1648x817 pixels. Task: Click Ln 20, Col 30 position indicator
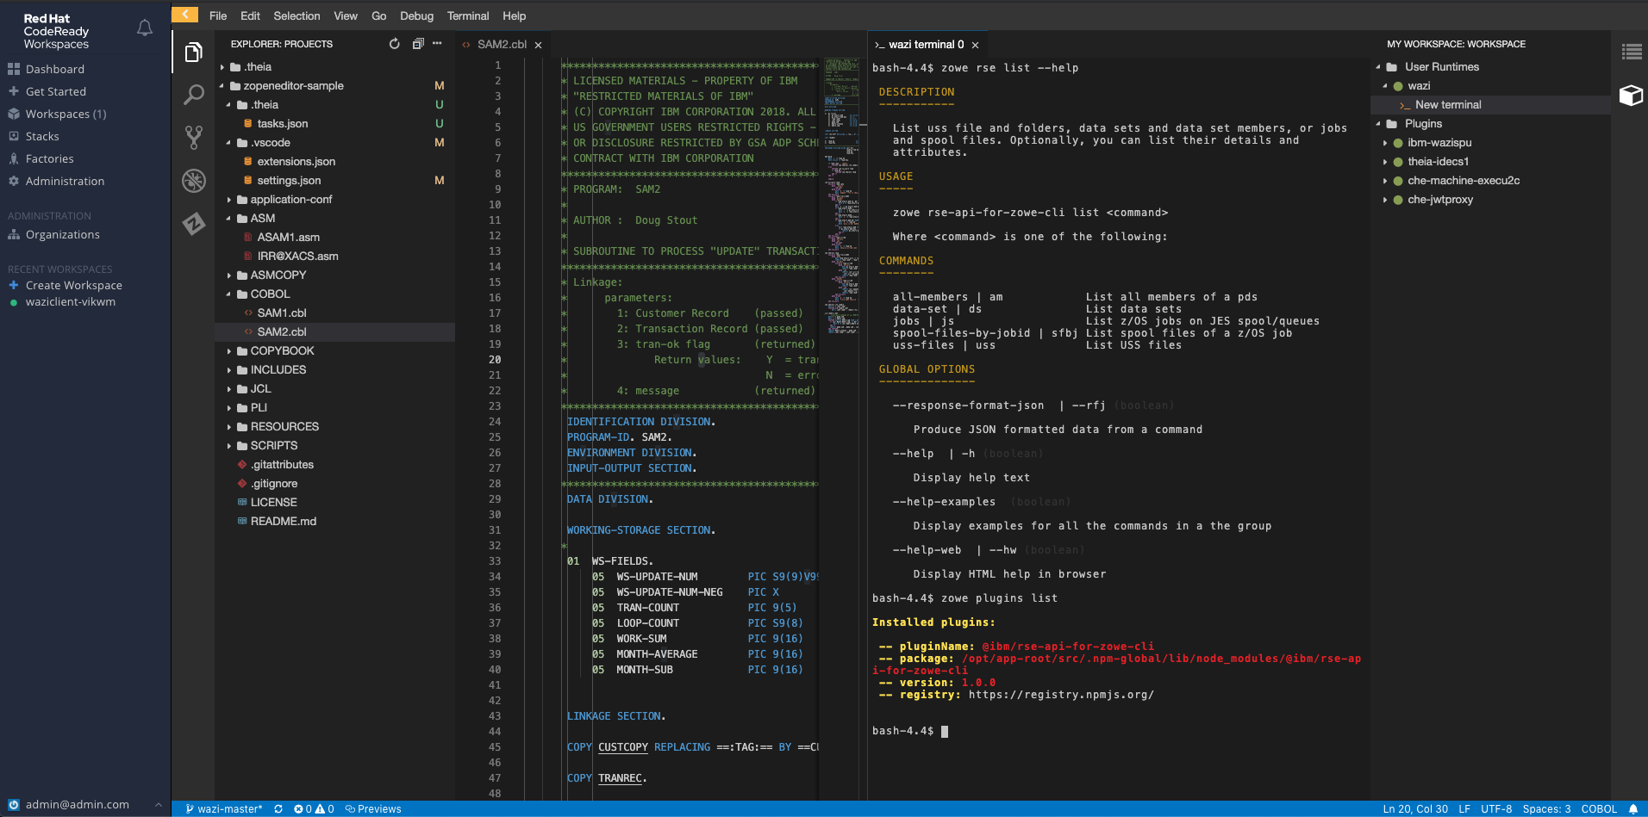coord(1415,809)
